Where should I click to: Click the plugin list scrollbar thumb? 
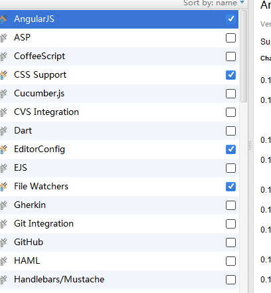coord(244,56)
